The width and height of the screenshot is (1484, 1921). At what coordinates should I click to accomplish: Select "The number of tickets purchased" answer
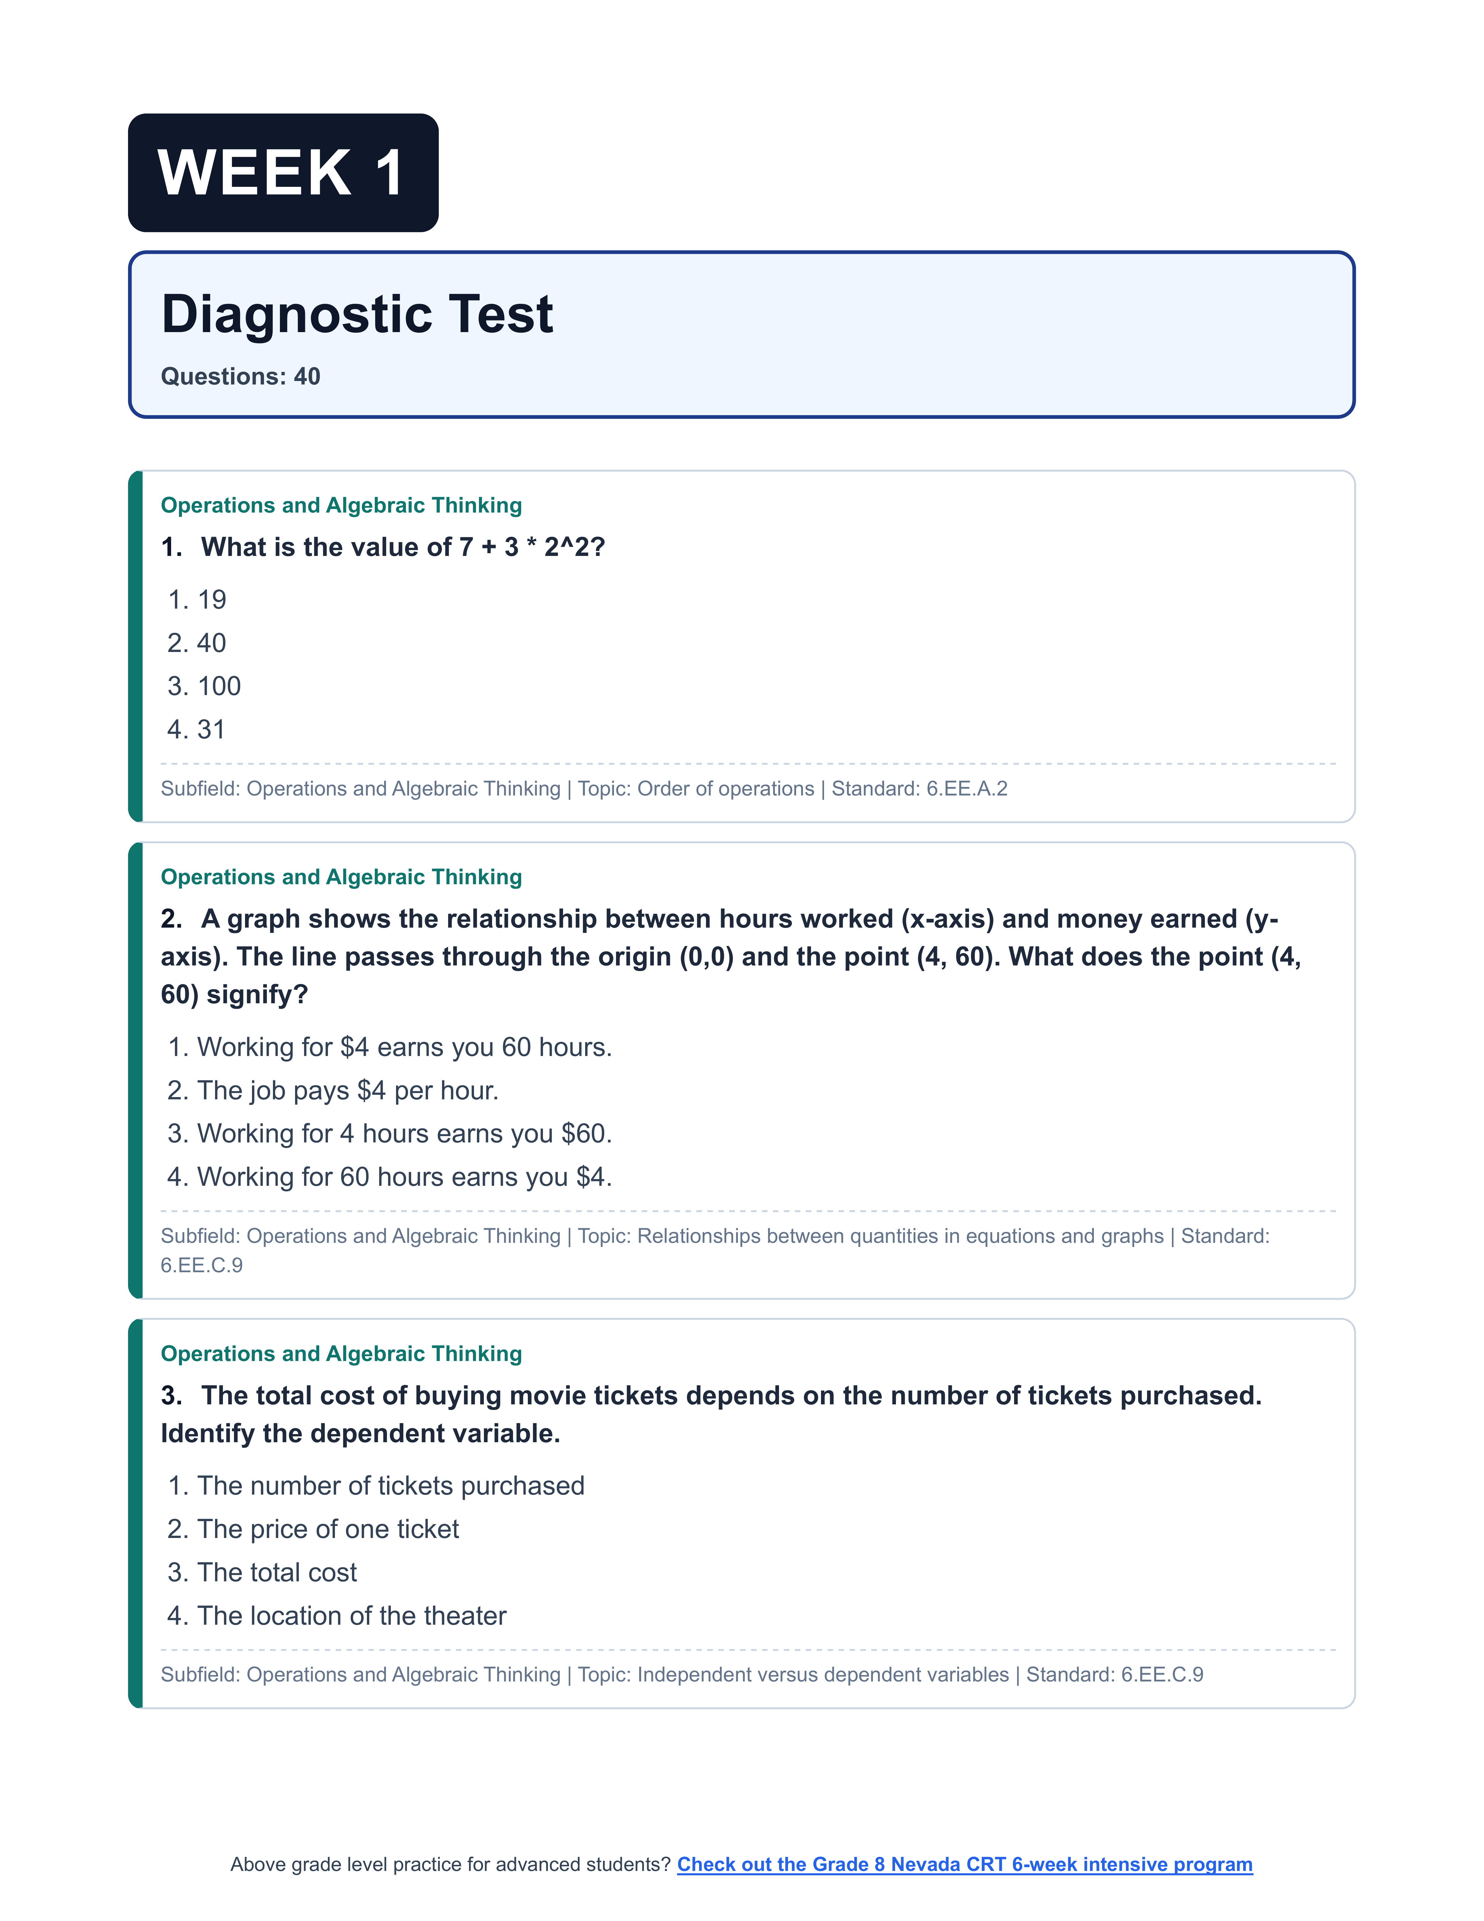[390, 1486]
